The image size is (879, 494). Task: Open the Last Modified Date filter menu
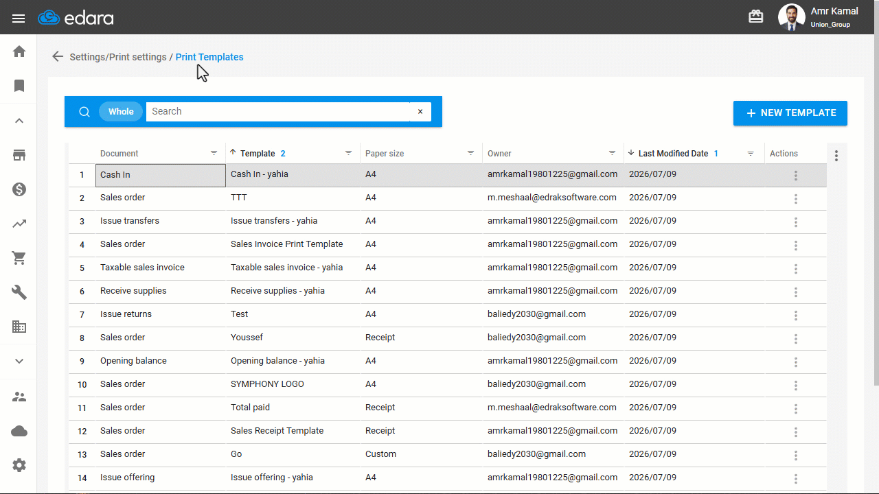click(x=751, y=154)
